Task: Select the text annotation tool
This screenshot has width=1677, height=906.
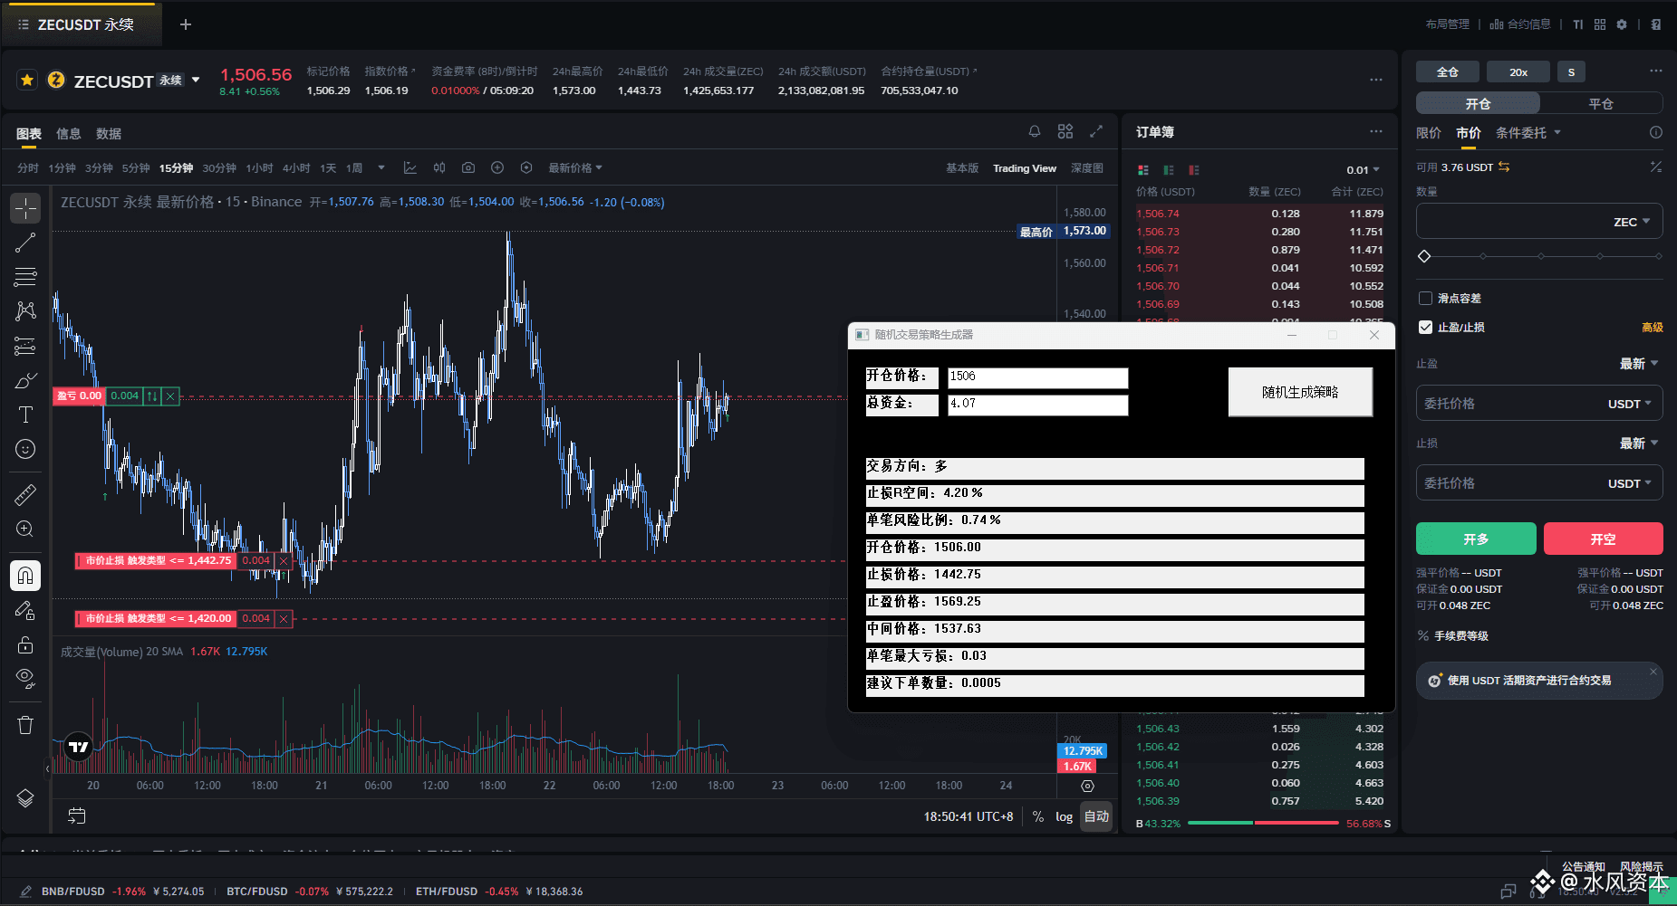Action: click(x=25, y=415)
